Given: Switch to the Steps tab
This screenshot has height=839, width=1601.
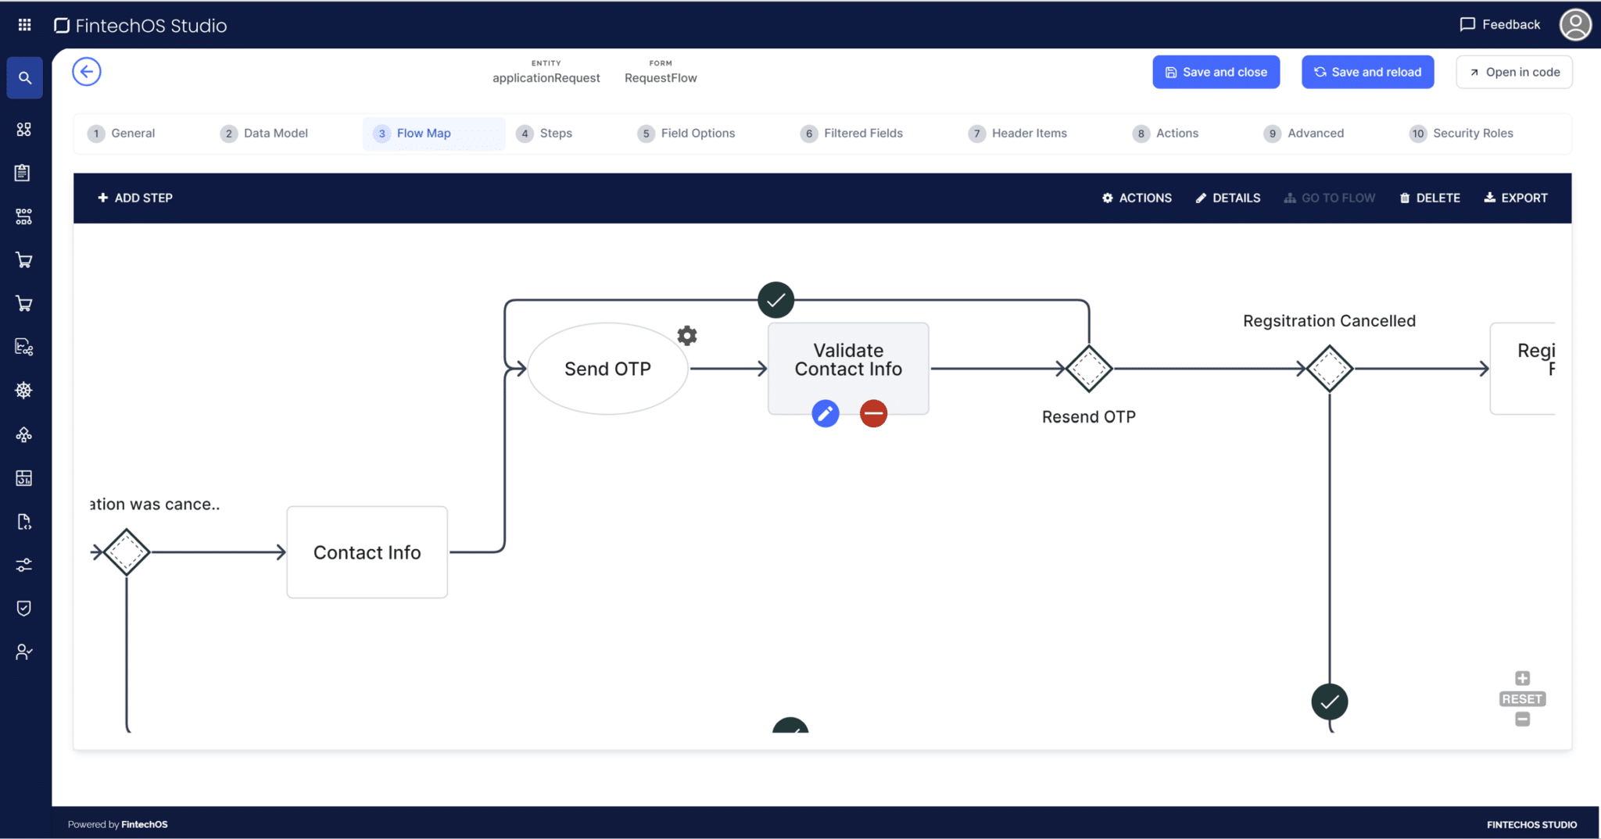Looking at the screenshot, I should pos(557,133).
